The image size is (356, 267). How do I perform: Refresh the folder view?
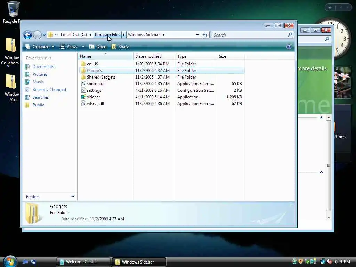(205, 35)
